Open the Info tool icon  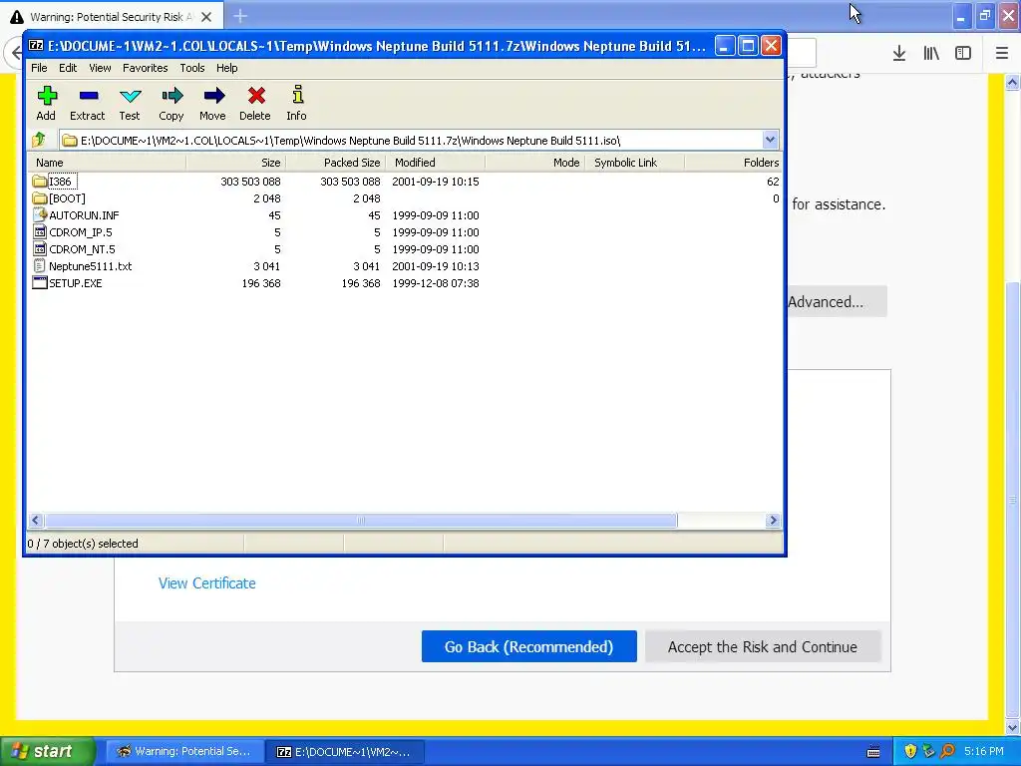point(297,95)
